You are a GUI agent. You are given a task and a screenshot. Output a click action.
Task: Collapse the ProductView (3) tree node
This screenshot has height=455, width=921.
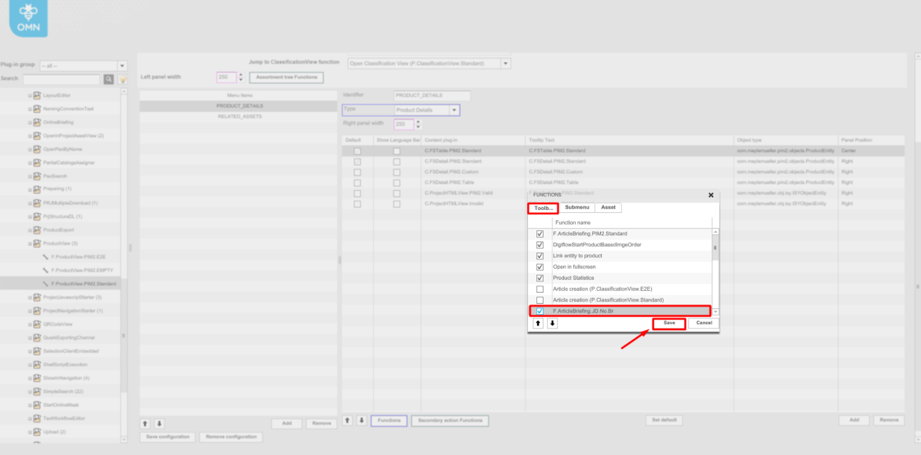point(30,243)
